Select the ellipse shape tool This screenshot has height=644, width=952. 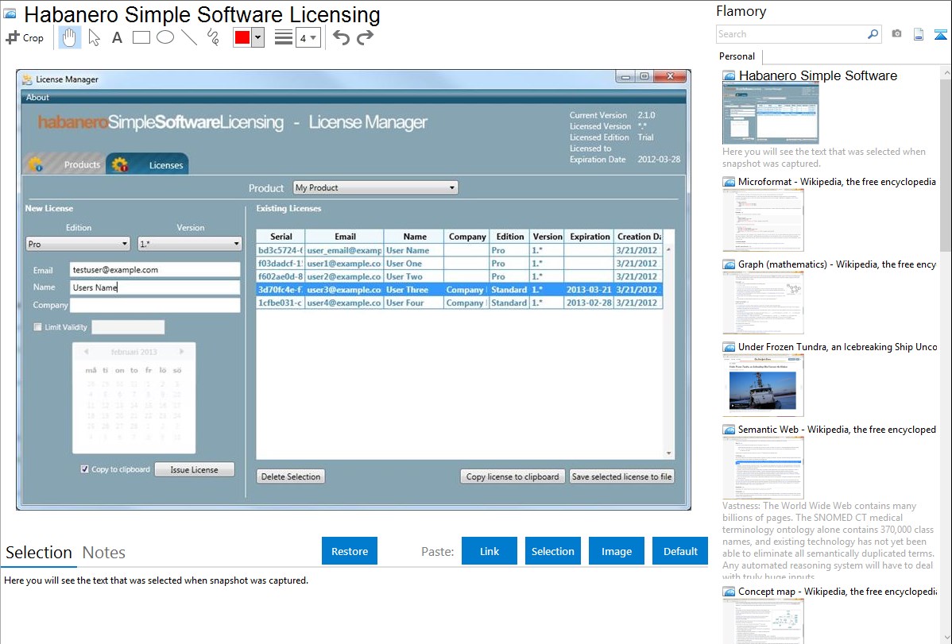pos(165,37)
